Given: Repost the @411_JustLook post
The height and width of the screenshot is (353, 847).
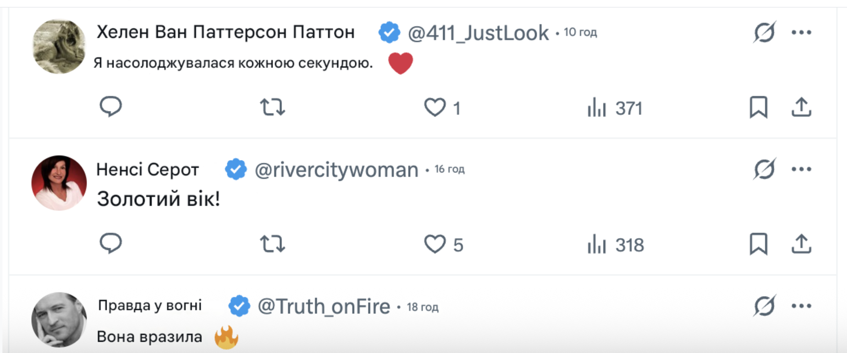Looking at the screenshot, I should click(272, 107).
